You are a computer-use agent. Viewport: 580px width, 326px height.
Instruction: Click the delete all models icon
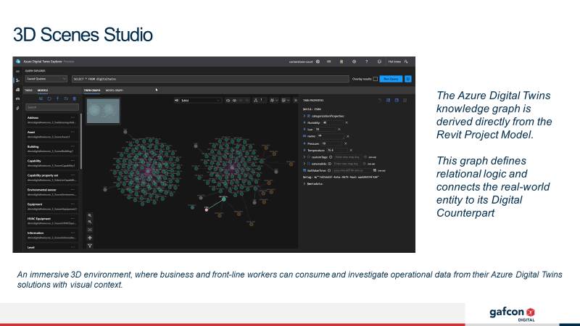pos(75,99)
